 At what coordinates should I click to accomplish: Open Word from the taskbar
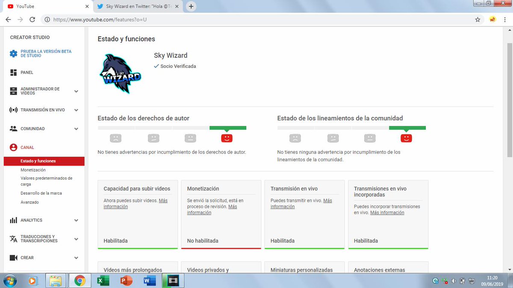click(x=150, y=281)
